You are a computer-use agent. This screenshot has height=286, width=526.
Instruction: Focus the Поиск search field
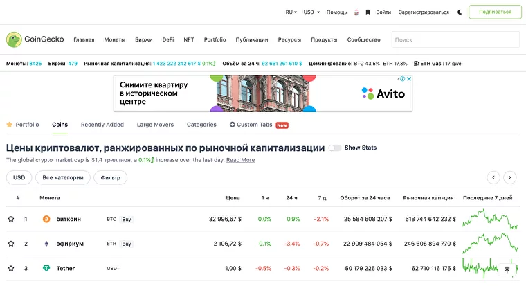455,39
